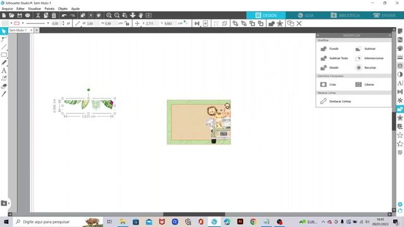Select the Freehand pencil tool
Image resolution: width=404 pixels, height=227 pixels.
coord(4,62)
